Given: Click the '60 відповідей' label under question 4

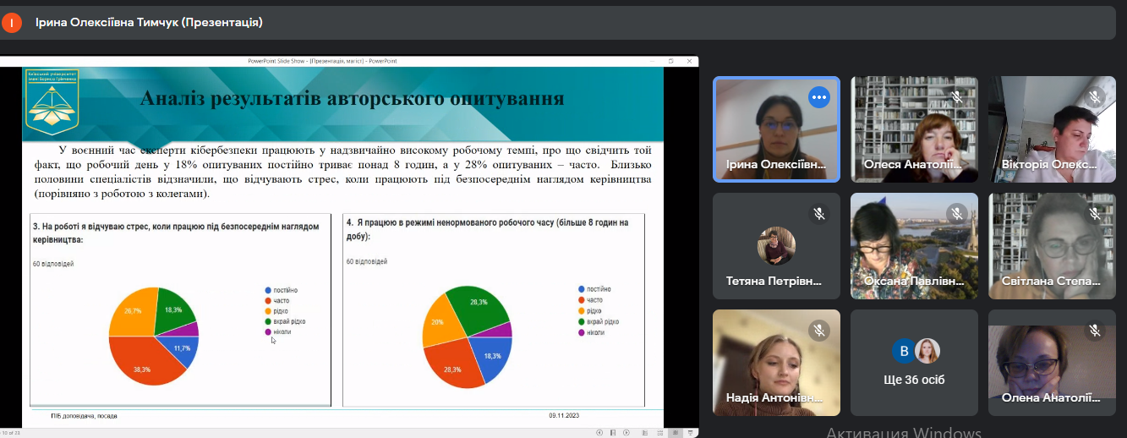Looking at the screenshot, I should click(x=367, y=262).
